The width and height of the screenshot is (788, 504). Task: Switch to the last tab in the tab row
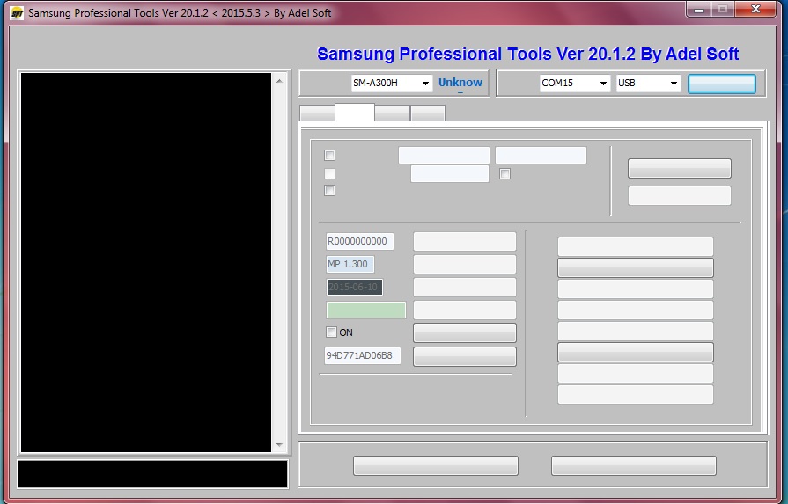(428, 113)
